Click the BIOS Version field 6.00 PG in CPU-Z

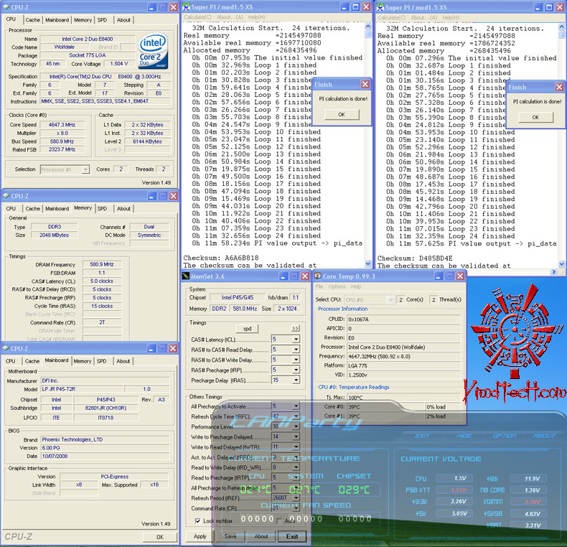pyautogui.click(x=106, y=448)
